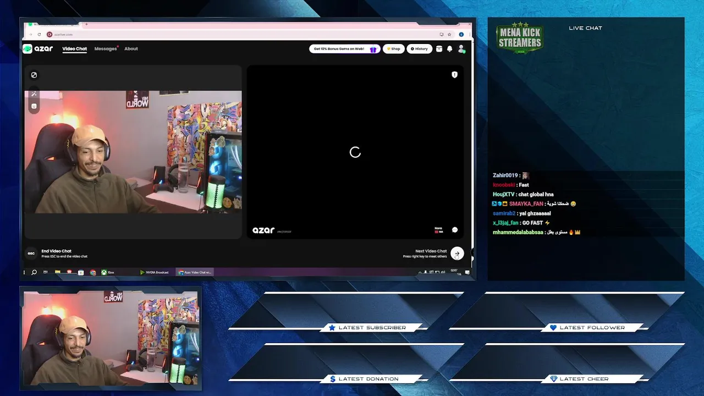Click the streamer webcam overlay at the bottom
Viewport: 704px width, 396px height.
click(111, 338)
